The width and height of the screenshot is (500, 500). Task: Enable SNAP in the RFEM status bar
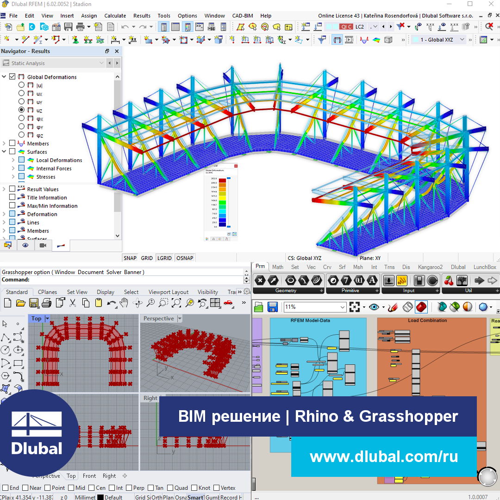point(130,258)
